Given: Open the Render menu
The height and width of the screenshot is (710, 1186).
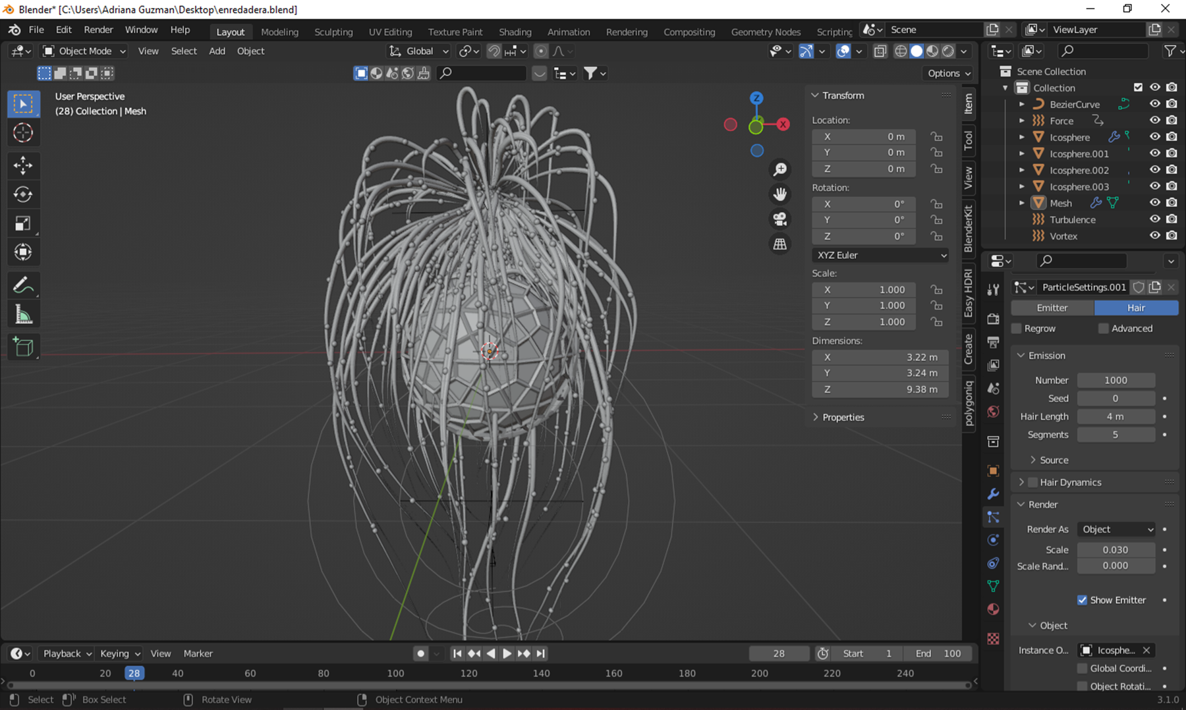Looking at the screenshot, I should pos(98,30).
